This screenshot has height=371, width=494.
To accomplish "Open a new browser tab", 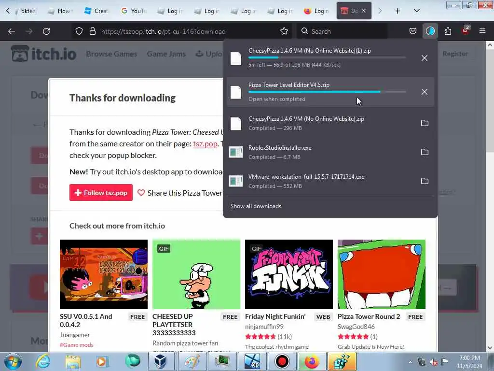I will [x=398, y=11].
